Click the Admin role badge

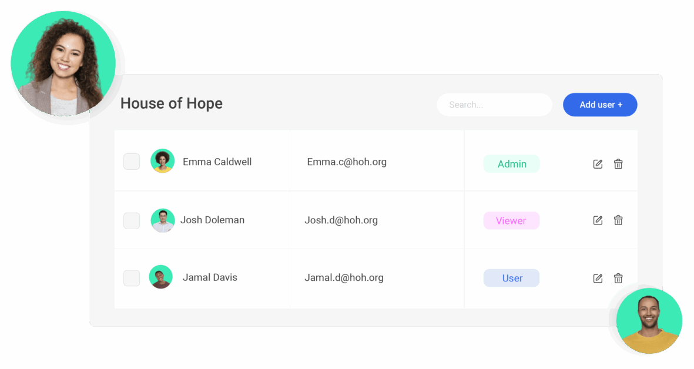pyautogui.click(x=511, y=164)
